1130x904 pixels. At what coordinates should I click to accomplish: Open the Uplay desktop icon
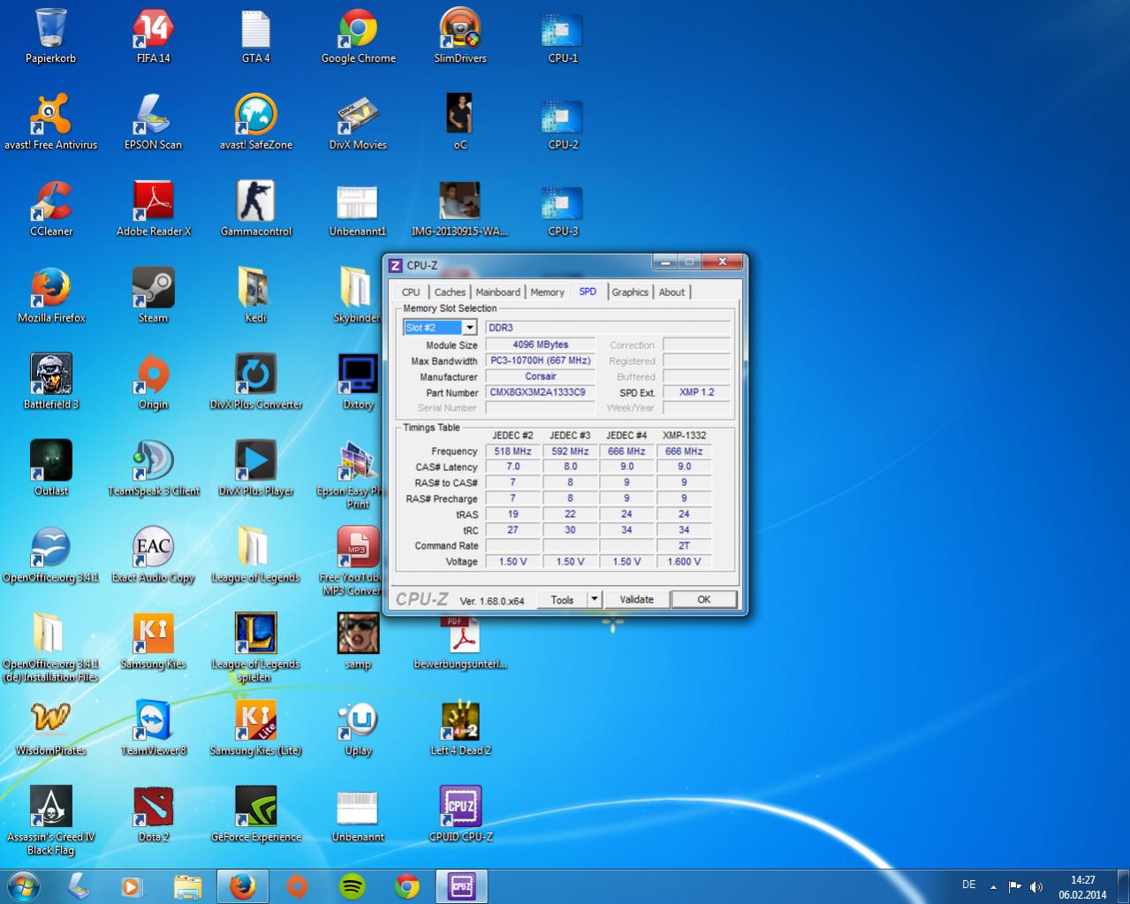coord(358,722)
